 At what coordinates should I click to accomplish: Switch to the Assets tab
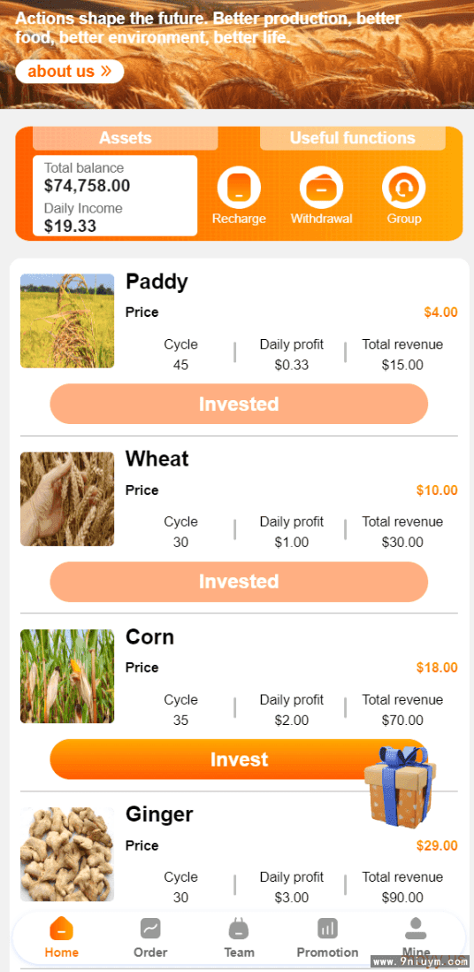126,138
